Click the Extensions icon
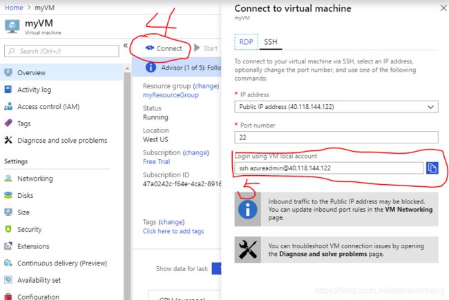Image resolution: width=449 pixels, height=300 pixels. [x=8, y=246]
